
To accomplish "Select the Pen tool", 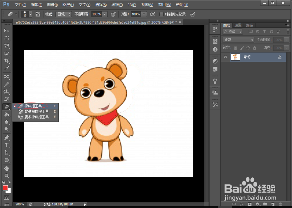I will pyautogui.click(x=7, y=138).
